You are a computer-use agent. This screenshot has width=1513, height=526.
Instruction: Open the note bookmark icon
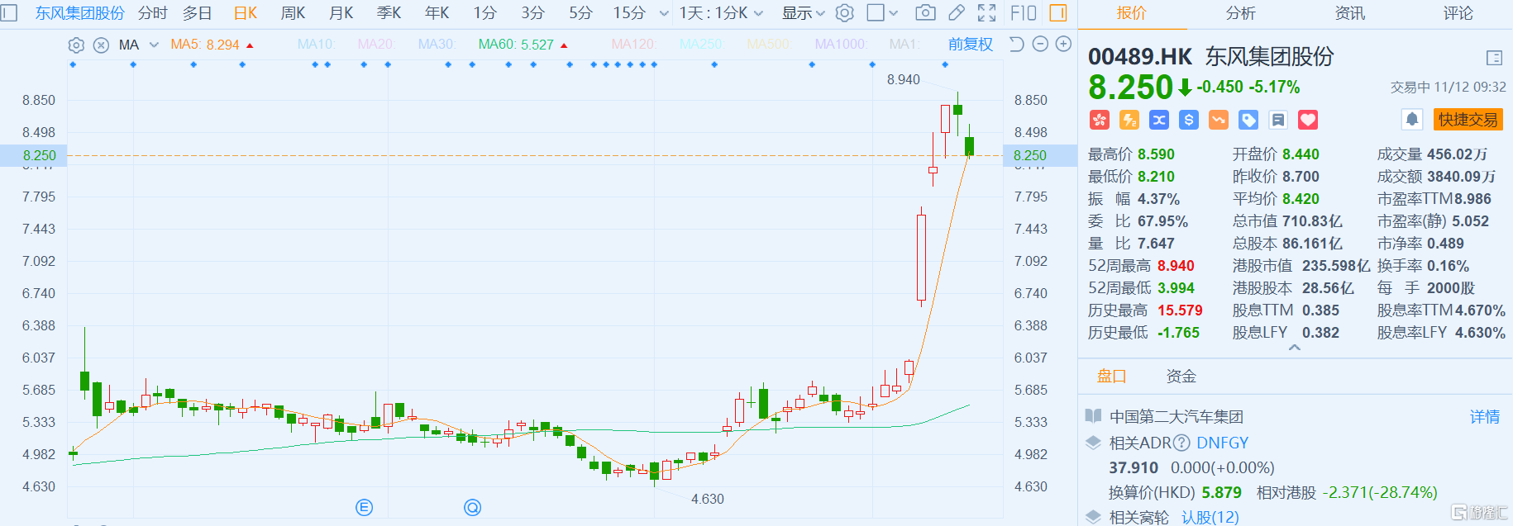pos(1278,121)
